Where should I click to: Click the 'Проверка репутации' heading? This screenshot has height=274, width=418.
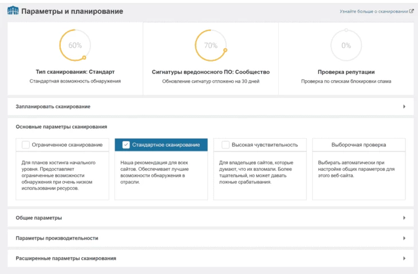click(346, 72)
